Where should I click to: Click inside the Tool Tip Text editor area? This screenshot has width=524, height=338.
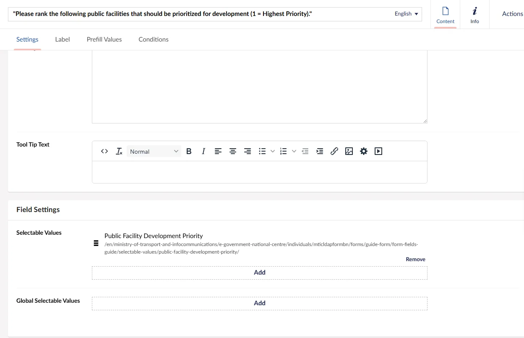pos(259,172)
